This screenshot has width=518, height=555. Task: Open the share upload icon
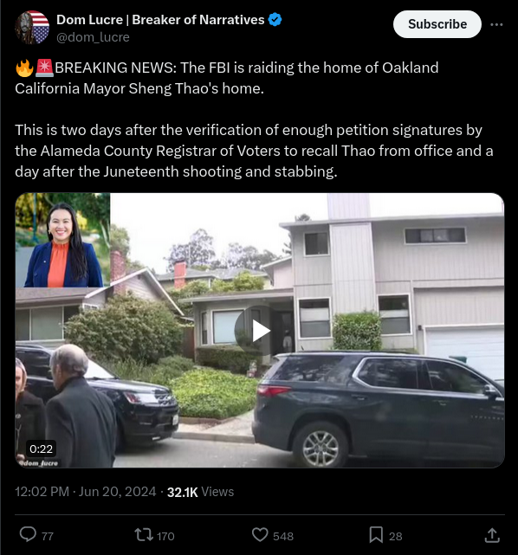[492, 535]
